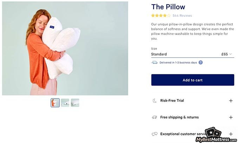Click the yellow star rating
239x145 pixels.
tap(161, 16)
